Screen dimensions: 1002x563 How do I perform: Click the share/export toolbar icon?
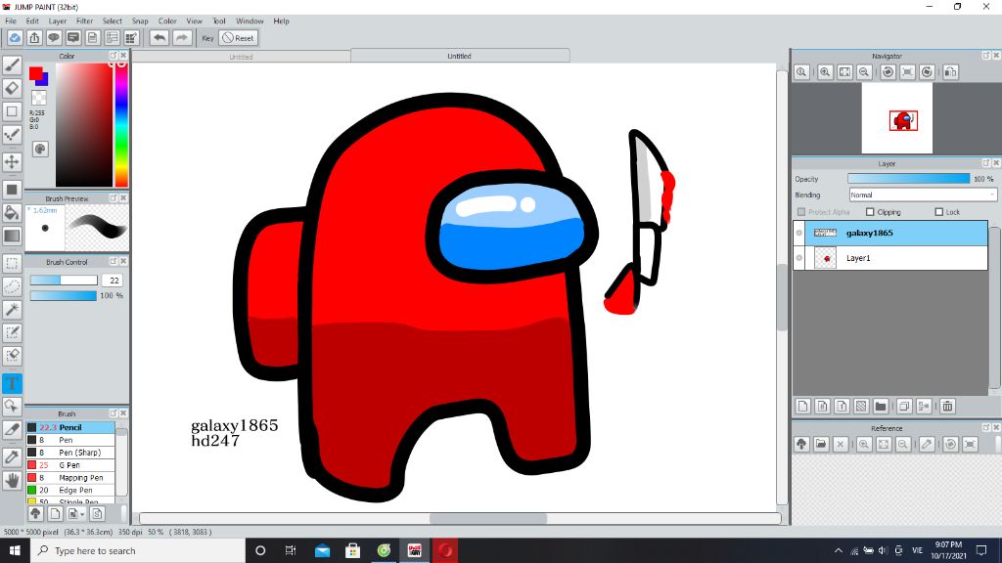(34, 38)
